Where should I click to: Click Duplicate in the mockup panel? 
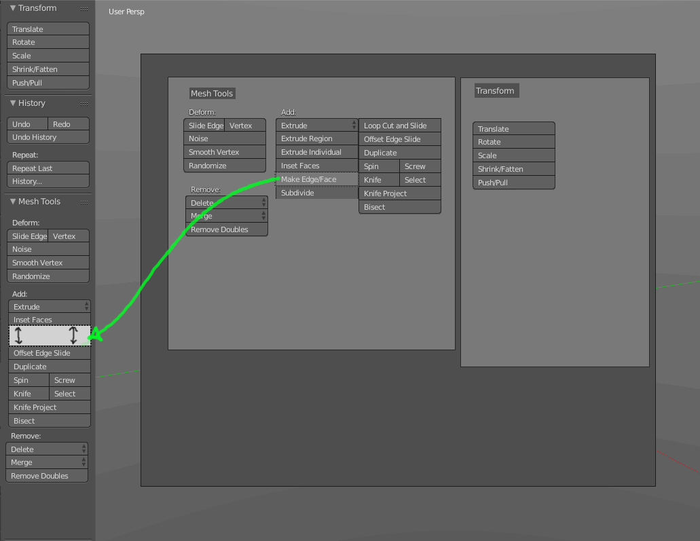point(400,153)
